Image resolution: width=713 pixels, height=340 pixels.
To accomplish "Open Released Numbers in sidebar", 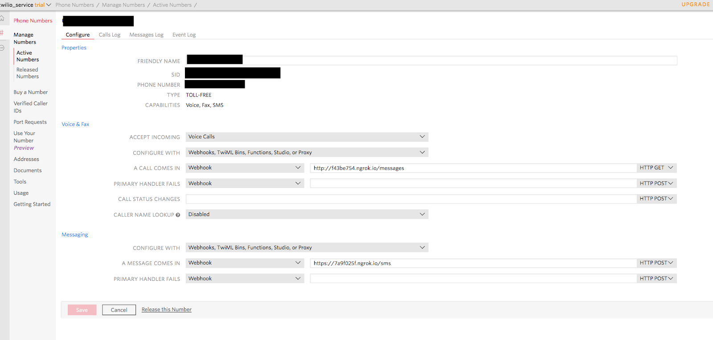I will [28, 73].
